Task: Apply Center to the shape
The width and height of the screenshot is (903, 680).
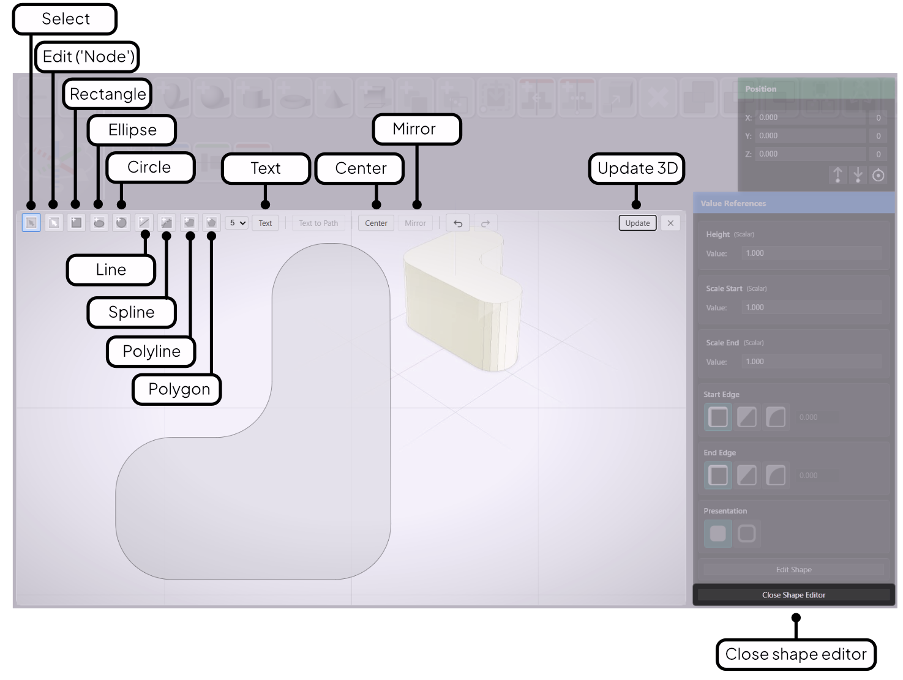Action: point(375,223)
